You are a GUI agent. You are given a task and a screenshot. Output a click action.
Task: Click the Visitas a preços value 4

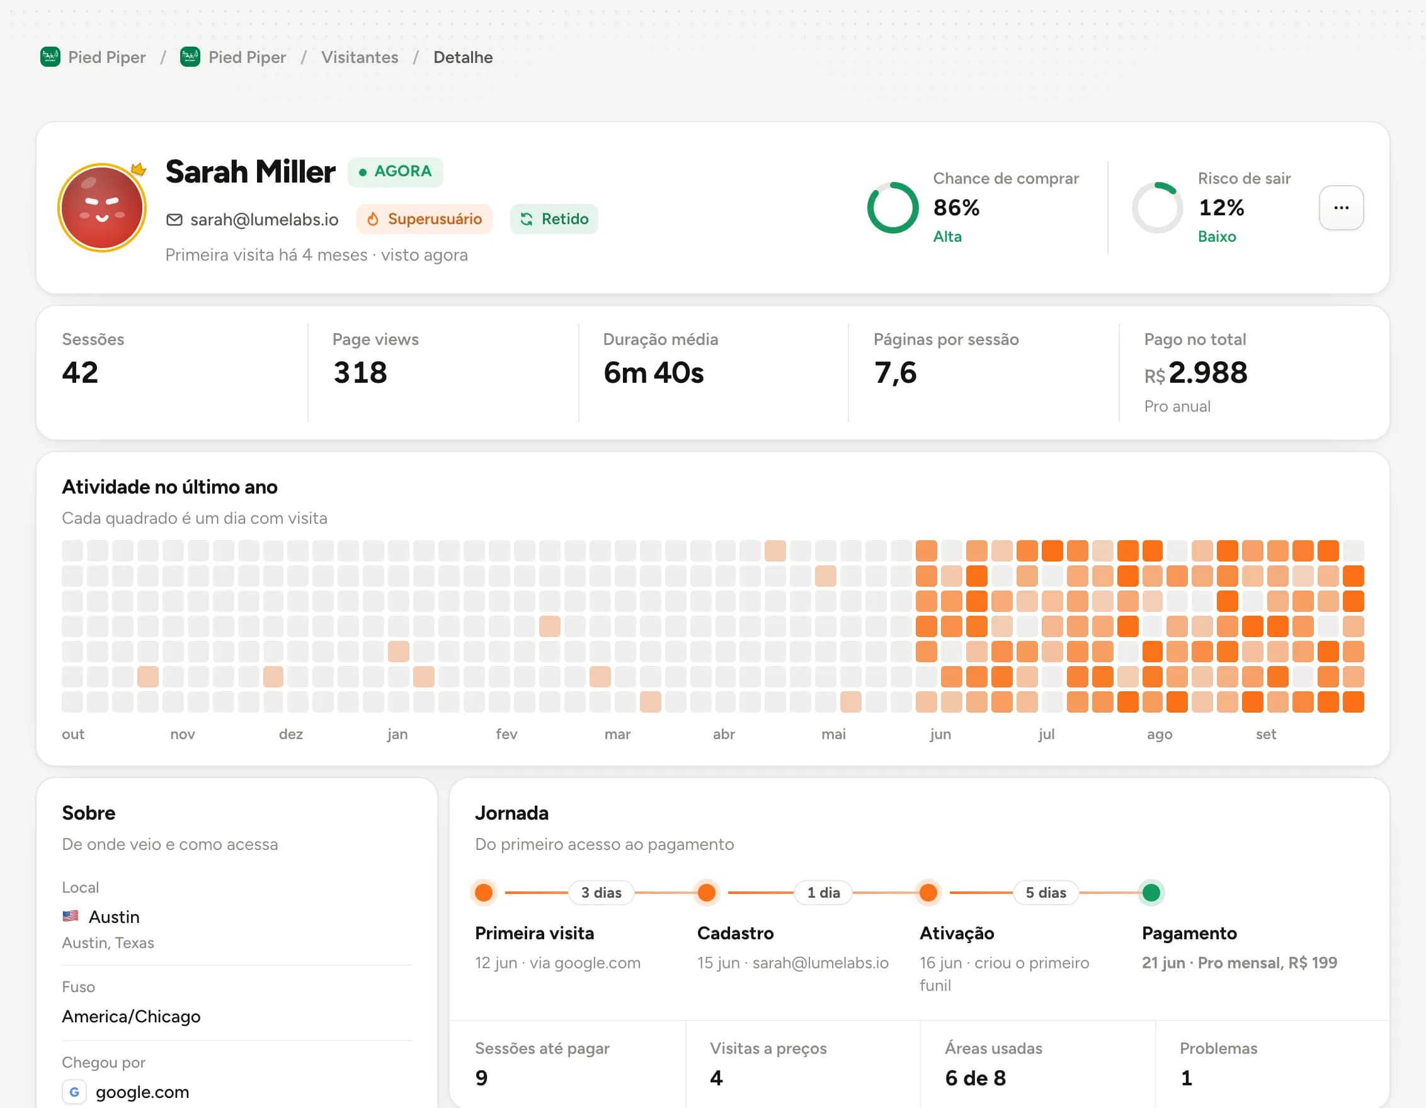(x=716, y=1078)
